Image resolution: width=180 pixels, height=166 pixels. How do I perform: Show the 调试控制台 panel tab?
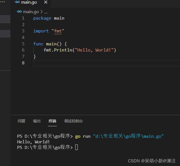click(x=73, y=121)
